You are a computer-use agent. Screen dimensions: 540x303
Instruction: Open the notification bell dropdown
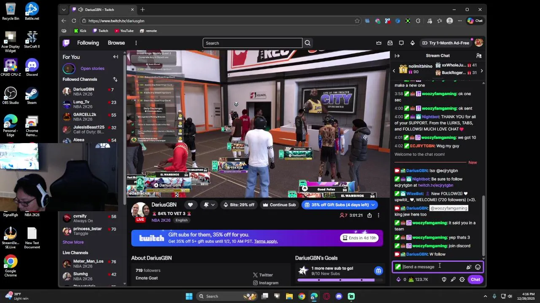(x=209, y=205)
